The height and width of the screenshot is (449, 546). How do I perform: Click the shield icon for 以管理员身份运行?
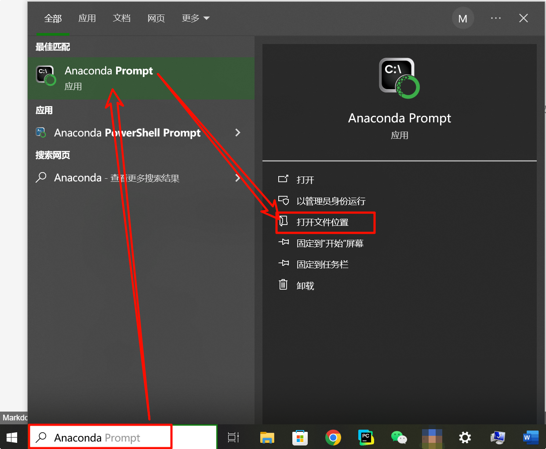click(284, 200)
